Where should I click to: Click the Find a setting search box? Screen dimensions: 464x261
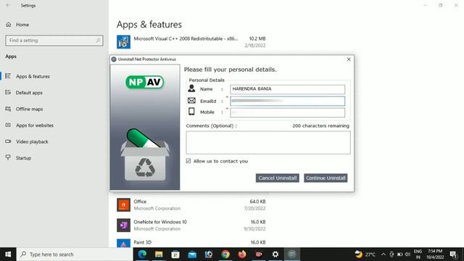(x=54, y=41)
